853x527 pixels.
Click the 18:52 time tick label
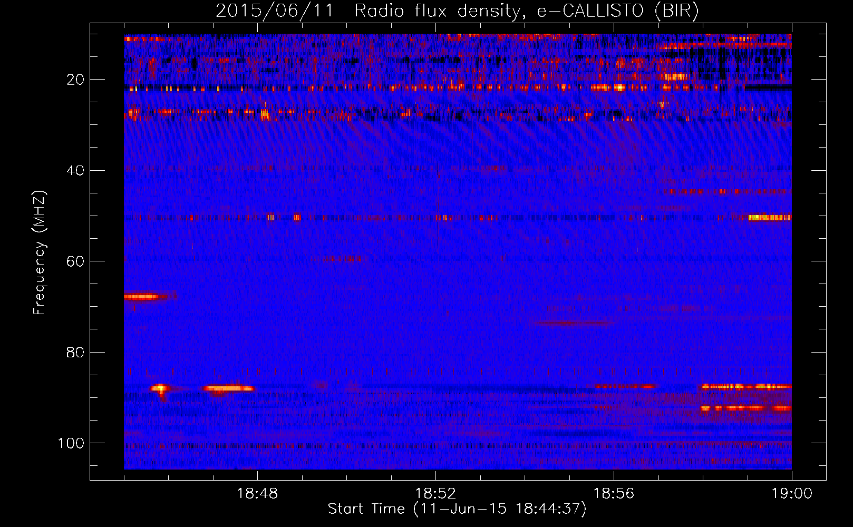coord(435,494)
